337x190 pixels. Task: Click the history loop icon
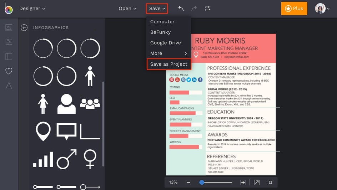point(207,8)
